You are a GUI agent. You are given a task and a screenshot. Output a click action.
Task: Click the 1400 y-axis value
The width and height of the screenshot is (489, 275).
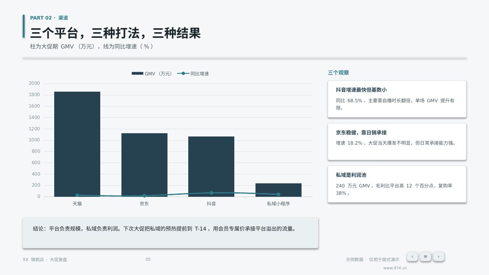[34, 118]
